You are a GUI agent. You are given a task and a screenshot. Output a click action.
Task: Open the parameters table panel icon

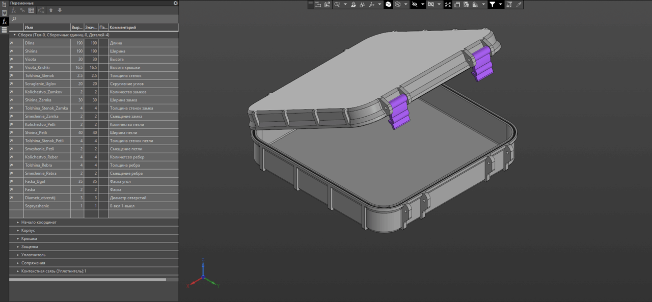[x=4, y=13]
